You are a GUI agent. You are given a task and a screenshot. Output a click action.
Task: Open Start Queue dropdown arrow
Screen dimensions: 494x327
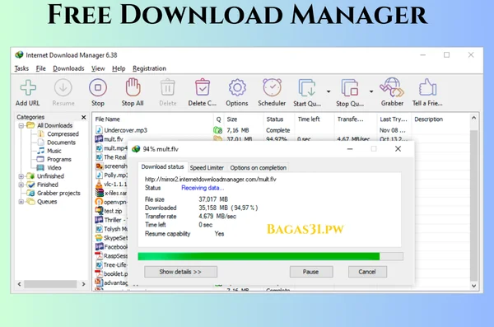coord(329,91)
